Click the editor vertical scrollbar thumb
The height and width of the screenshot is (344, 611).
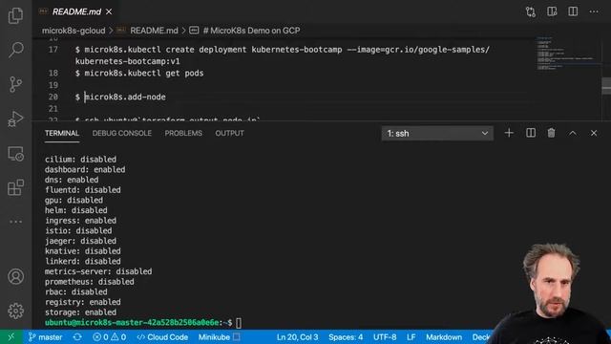click(x=606, y=86)
